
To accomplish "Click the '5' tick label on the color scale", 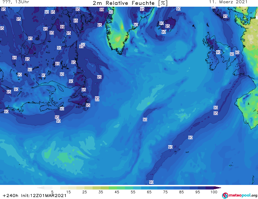I will (x=52, y=192).
